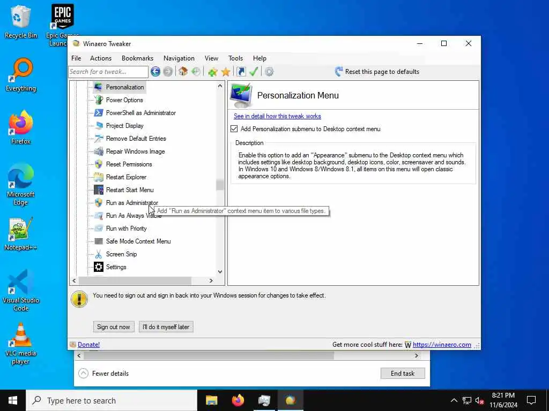Select Run with Priority tree item

(127, 229)
